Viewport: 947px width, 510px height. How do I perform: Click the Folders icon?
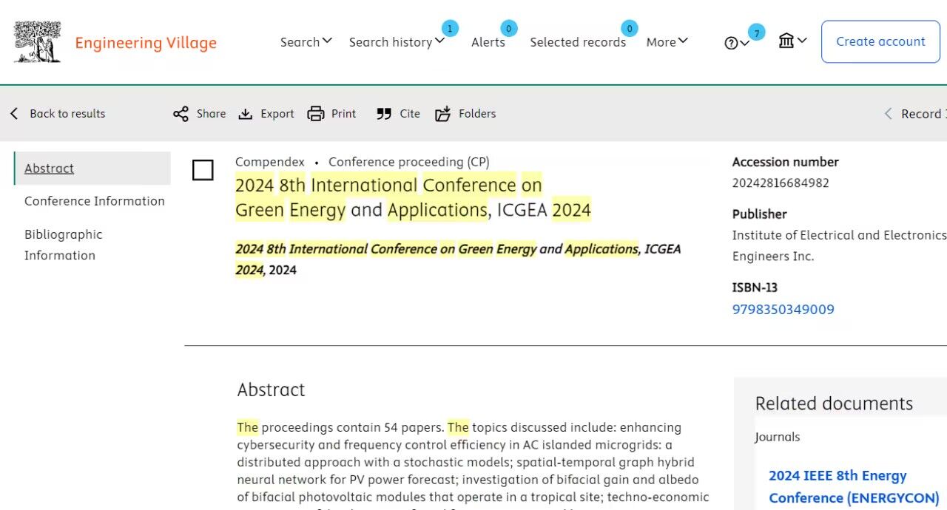[x=442, y=114]
